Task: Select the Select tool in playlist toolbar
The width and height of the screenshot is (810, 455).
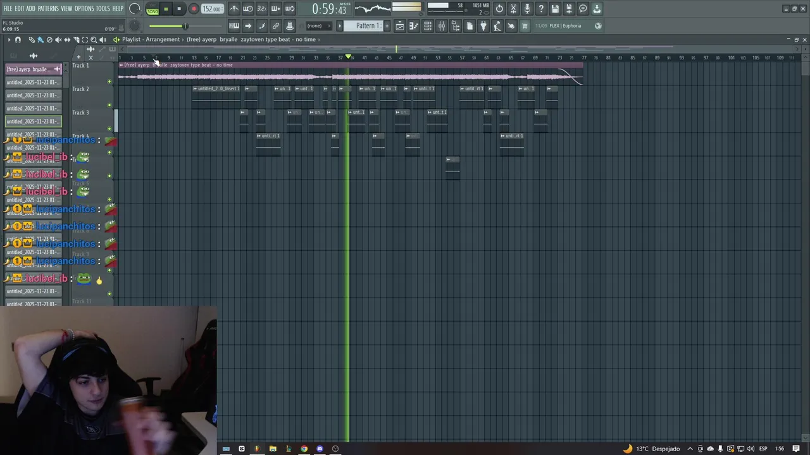Action: click(85, 40)
